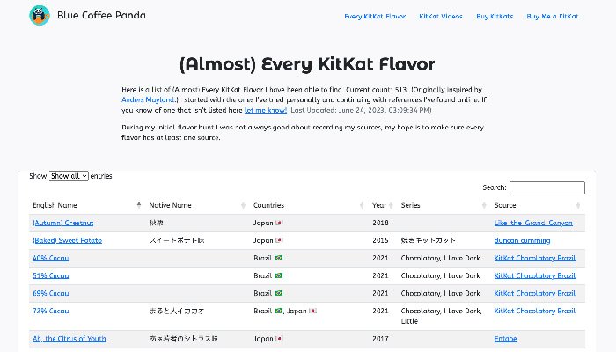Open KitKat Chocolatory Brazil source for 40% Cacau
616x352 pixels.
[535, 258]
